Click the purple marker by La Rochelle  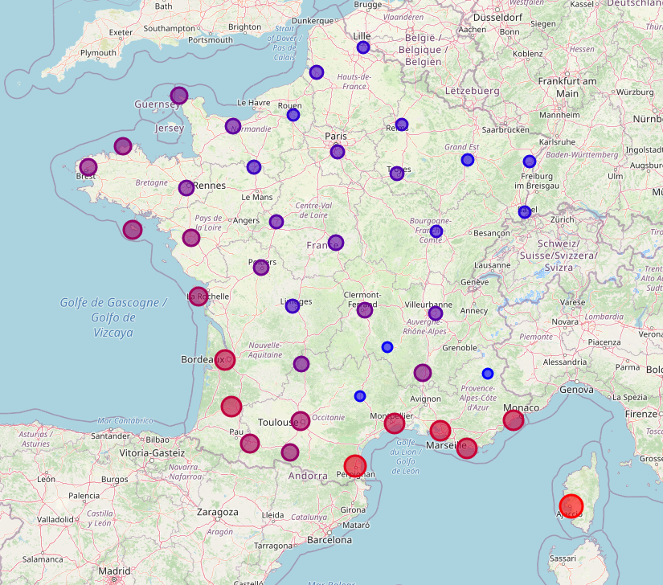coord(198,296)
